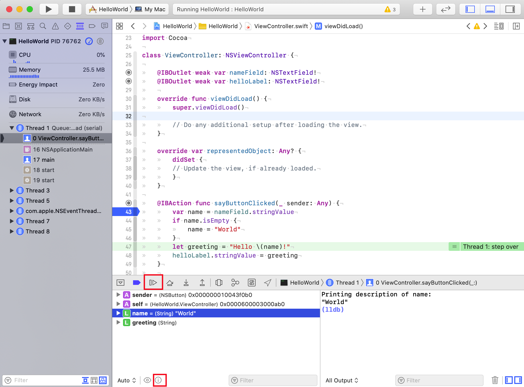Open Debug View Hierarchy
Screen dimensions: 524x387
click(219, 283)
